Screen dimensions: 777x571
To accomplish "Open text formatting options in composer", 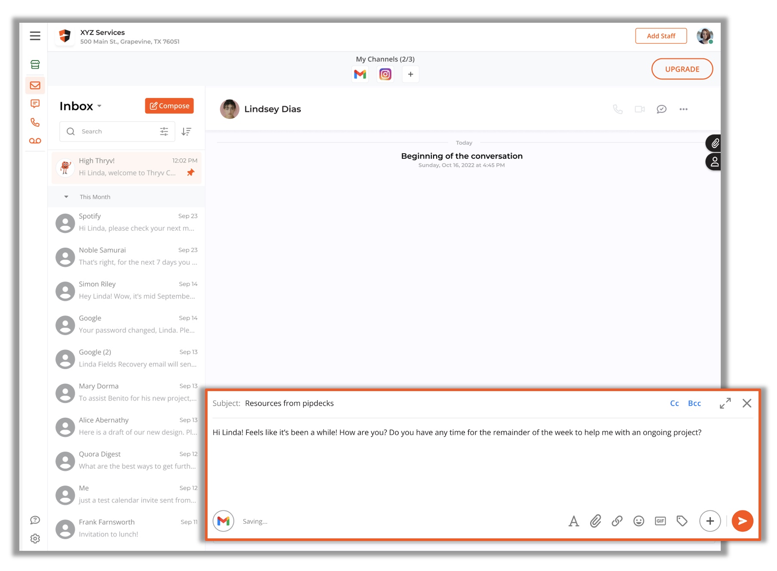I will click(574, 521).
